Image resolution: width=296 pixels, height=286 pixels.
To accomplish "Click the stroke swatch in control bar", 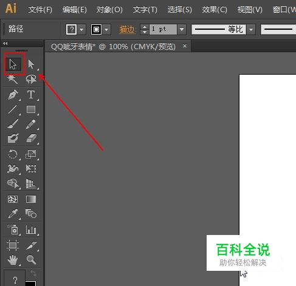I will (96, 30).
